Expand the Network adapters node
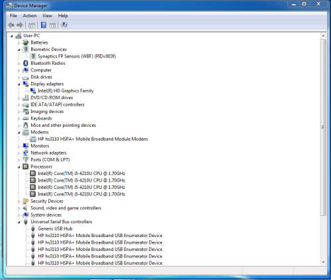The image size is (331, 280). tap(19, 153)
